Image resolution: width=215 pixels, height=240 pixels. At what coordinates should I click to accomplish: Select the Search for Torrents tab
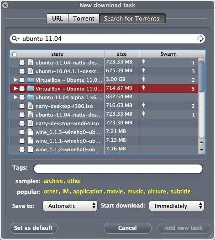132,18
